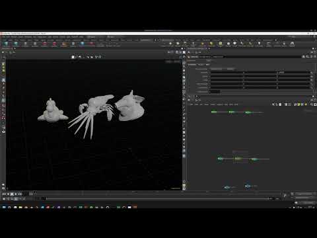Screen dimensions: 317x238
Task: Add a new pane tab beside Scene View
Action: click(15, 48)
